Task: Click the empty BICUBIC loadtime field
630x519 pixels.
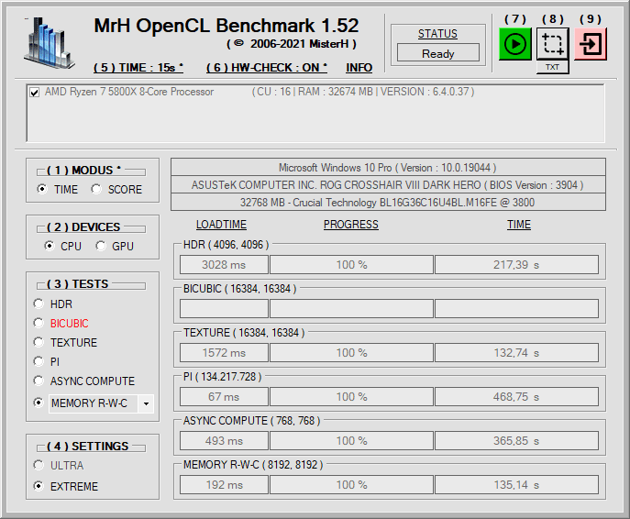Action: pyautogui.click(x=224, y=309)
